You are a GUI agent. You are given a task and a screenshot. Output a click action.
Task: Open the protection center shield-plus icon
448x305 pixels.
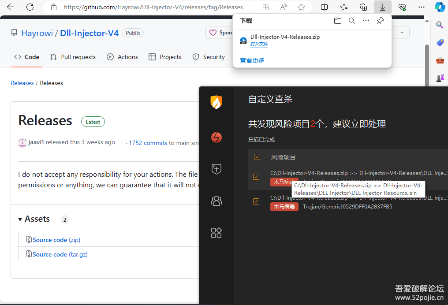[217, 169]
